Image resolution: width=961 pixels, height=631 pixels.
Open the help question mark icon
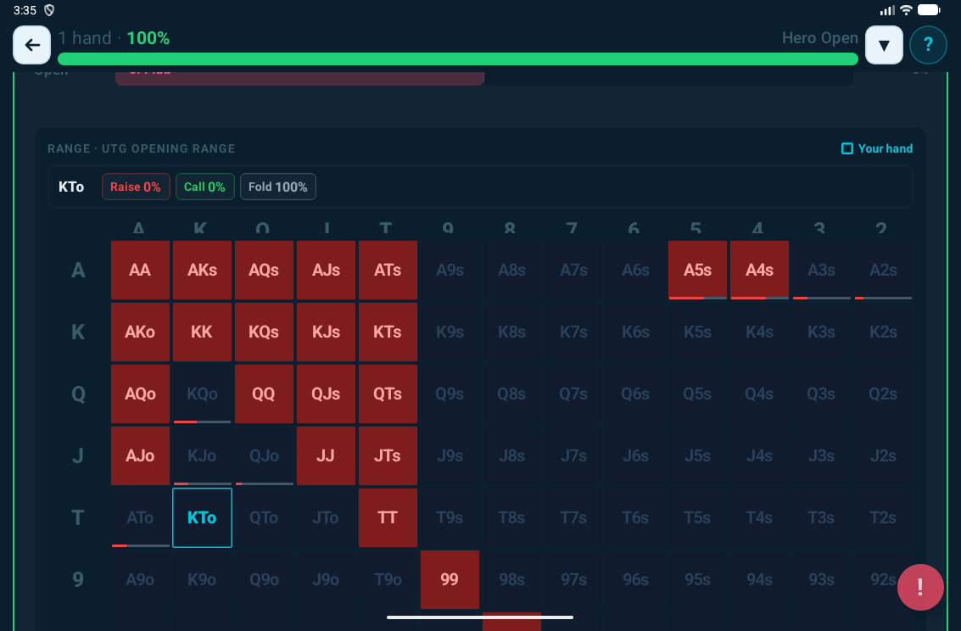(x=928, y=45)
